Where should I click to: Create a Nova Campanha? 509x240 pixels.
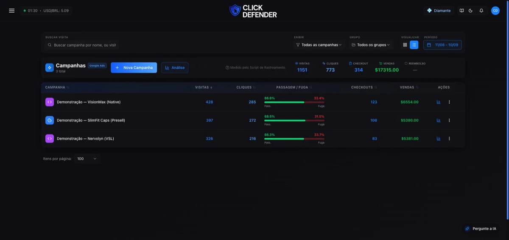(134, 68)
